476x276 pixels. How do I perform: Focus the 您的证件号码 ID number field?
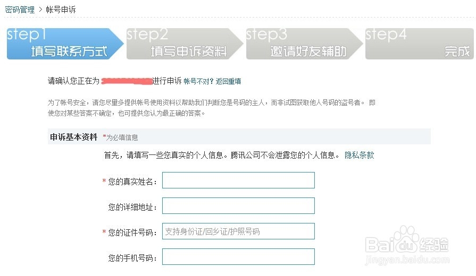pos(238,231)
